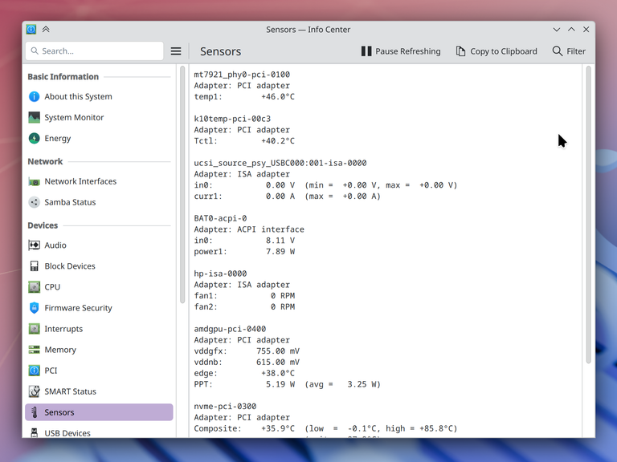
Task: Click the mt7921_phy0-pci-0100 line
Action: 242,75
